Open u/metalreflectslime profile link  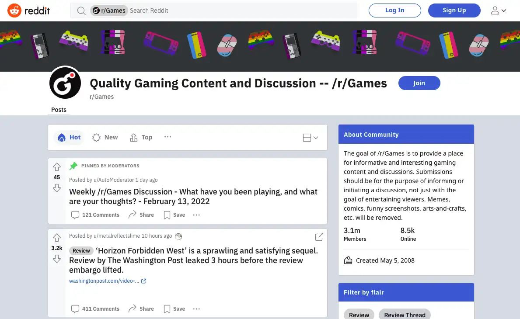click(x=117, y=236)
